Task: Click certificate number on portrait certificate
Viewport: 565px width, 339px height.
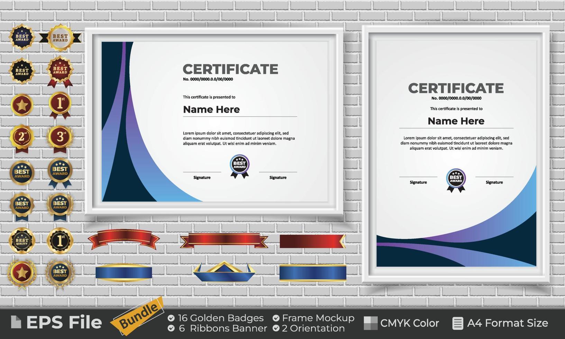Action: 456,98
